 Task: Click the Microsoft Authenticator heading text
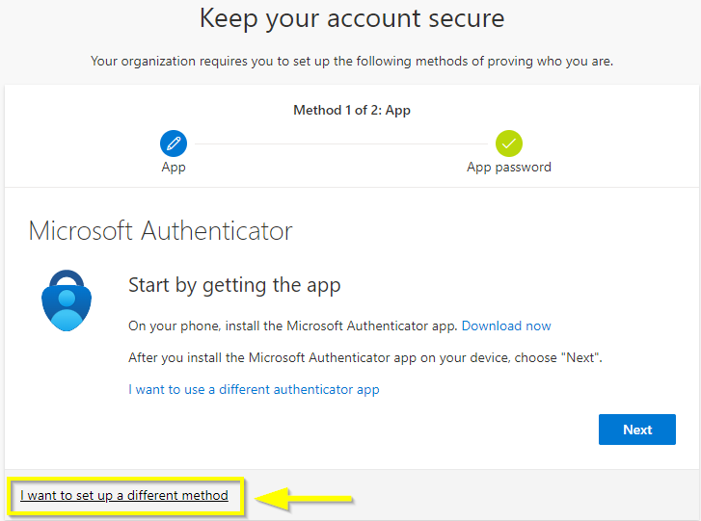point(160,231)
